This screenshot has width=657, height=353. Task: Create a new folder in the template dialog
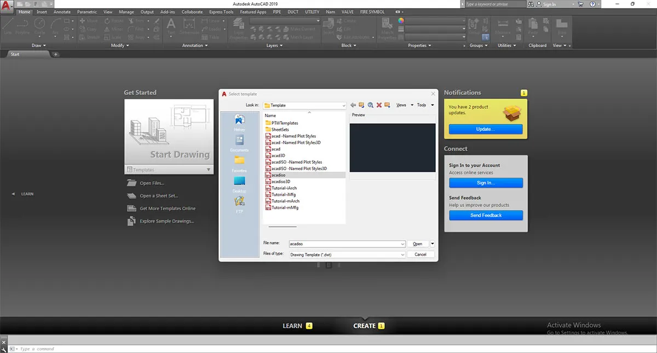pos(387,105)
